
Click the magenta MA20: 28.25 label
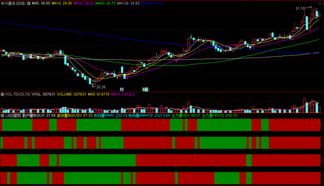click(x=84, y=4)
